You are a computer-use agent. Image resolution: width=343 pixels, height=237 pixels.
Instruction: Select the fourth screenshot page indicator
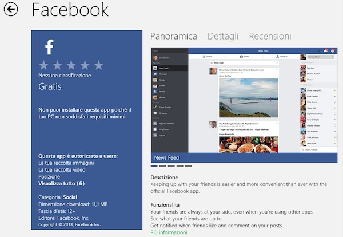tap(180, 166)
